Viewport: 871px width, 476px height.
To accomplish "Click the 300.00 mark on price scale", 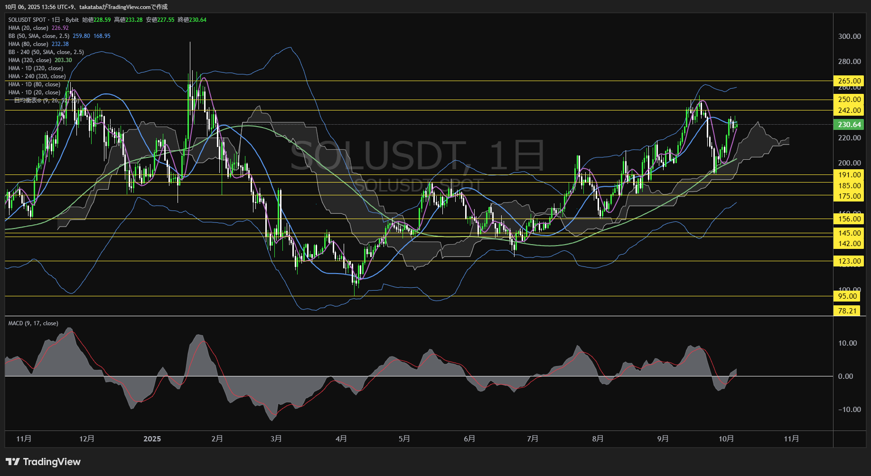I will click(x=849, y=37).
